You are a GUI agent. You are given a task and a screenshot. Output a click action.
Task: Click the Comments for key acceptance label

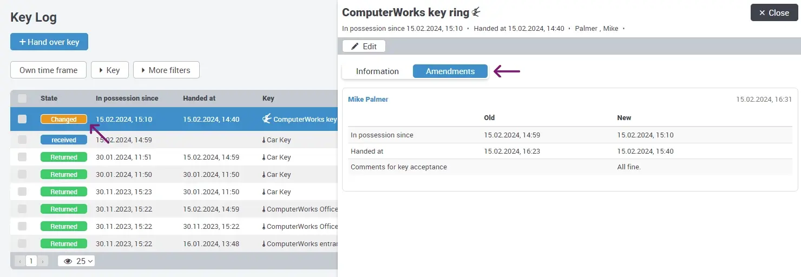(399, 167)
